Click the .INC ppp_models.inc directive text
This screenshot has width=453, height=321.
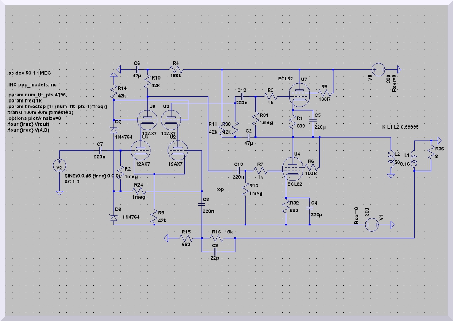(31, 84)
